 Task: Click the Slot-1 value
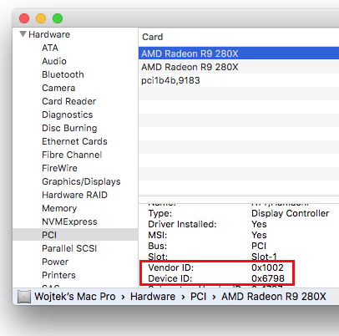pos(264,257)
